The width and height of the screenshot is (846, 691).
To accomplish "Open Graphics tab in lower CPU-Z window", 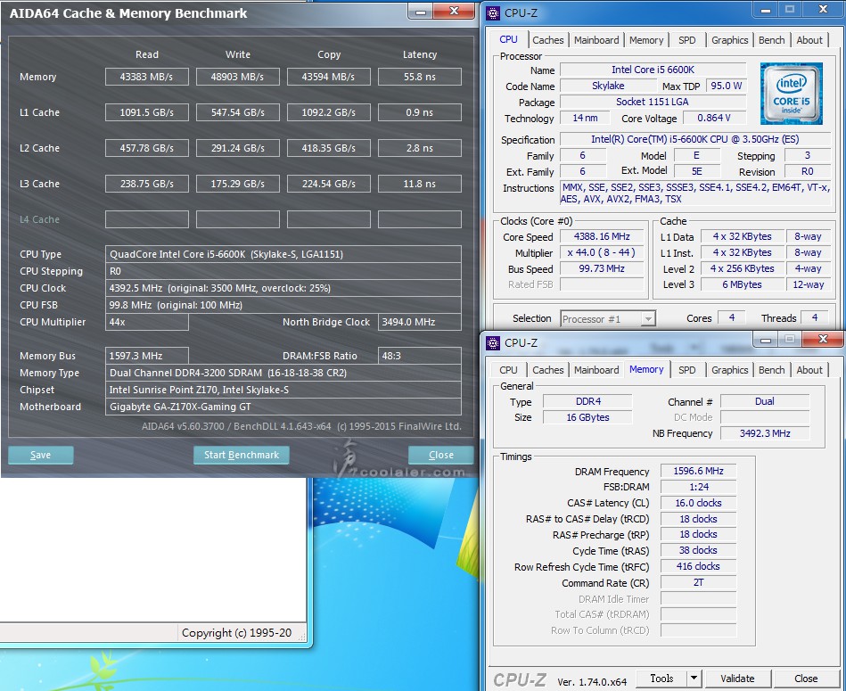I will tap(729, 370).
